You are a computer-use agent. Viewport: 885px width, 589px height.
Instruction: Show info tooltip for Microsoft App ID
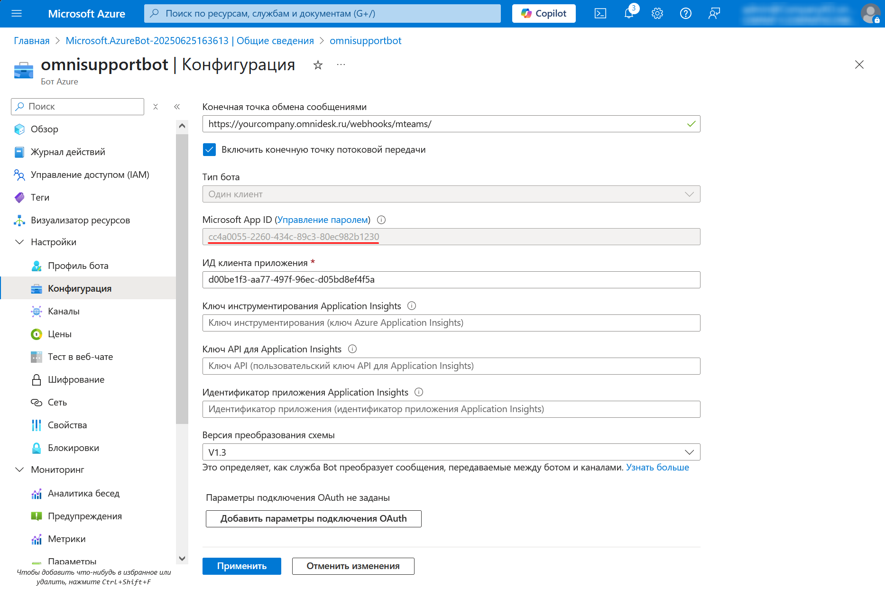381,220
